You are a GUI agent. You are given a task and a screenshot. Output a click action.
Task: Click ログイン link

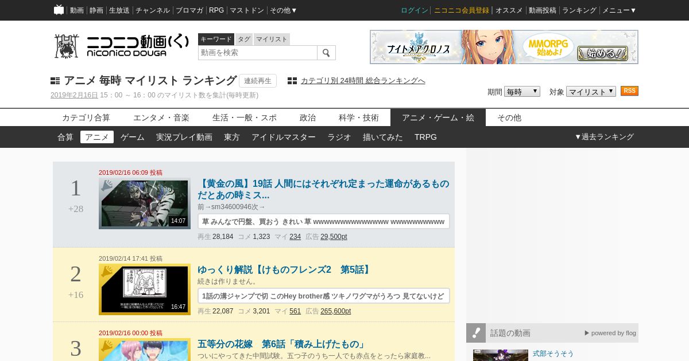415,10
